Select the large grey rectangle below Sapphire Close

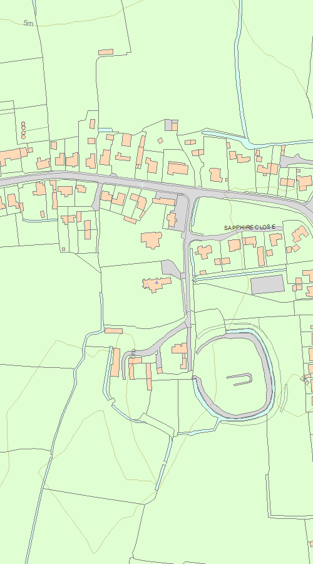coord(267,285)
